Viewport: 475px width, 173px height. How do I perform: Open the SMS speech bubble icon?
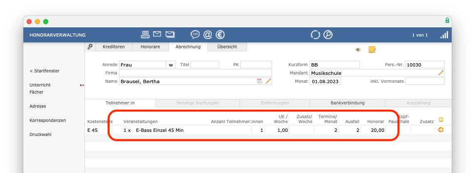click(195, 35)
